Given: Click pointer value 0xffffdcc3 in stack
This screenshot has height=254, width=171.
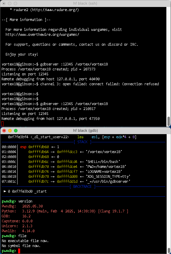Looking at the screenshot, I should pos(67,152).
